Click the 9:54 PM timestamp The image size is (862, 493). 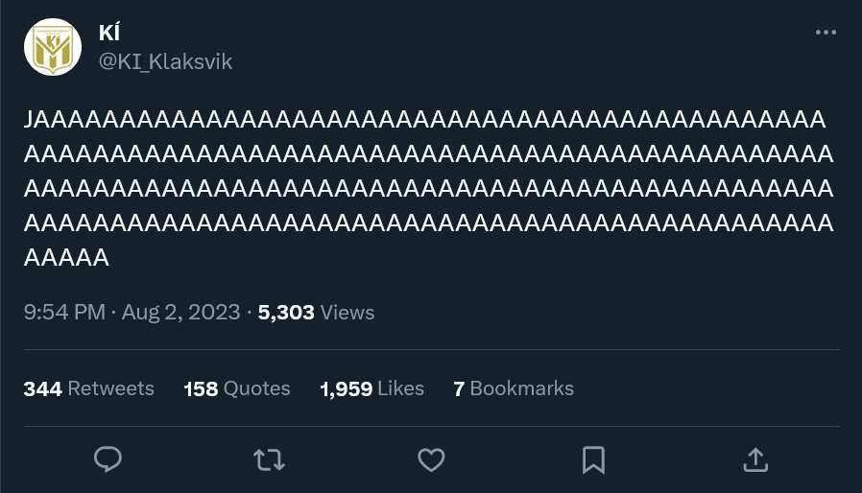point(64,312)
